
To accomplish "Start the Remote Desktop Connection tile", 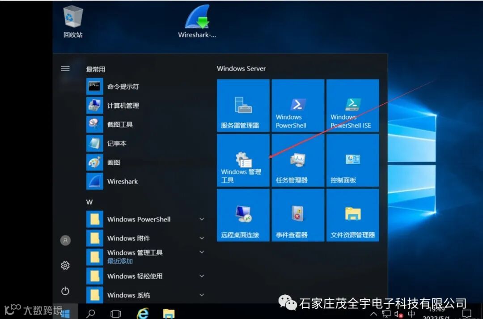I will [243, 215].
